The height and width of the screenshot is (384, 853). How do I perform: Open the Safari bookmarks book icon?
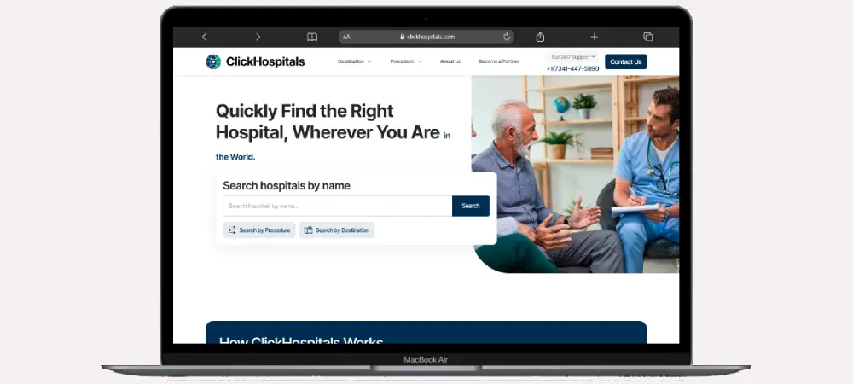coord(311,37)
